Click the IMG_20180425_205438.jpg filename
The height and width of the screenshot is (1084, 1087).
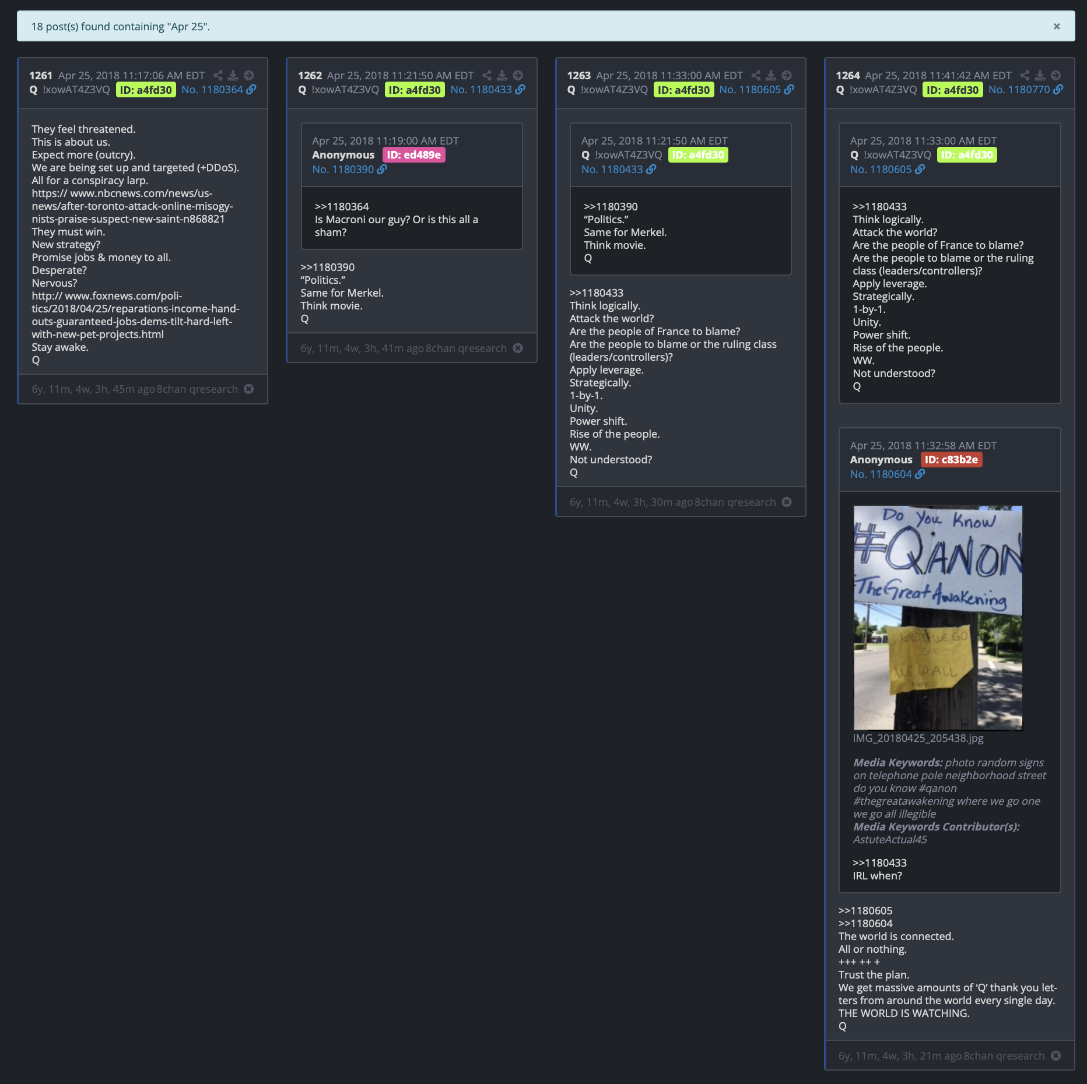pyautogui.click(x=918, y=738)
